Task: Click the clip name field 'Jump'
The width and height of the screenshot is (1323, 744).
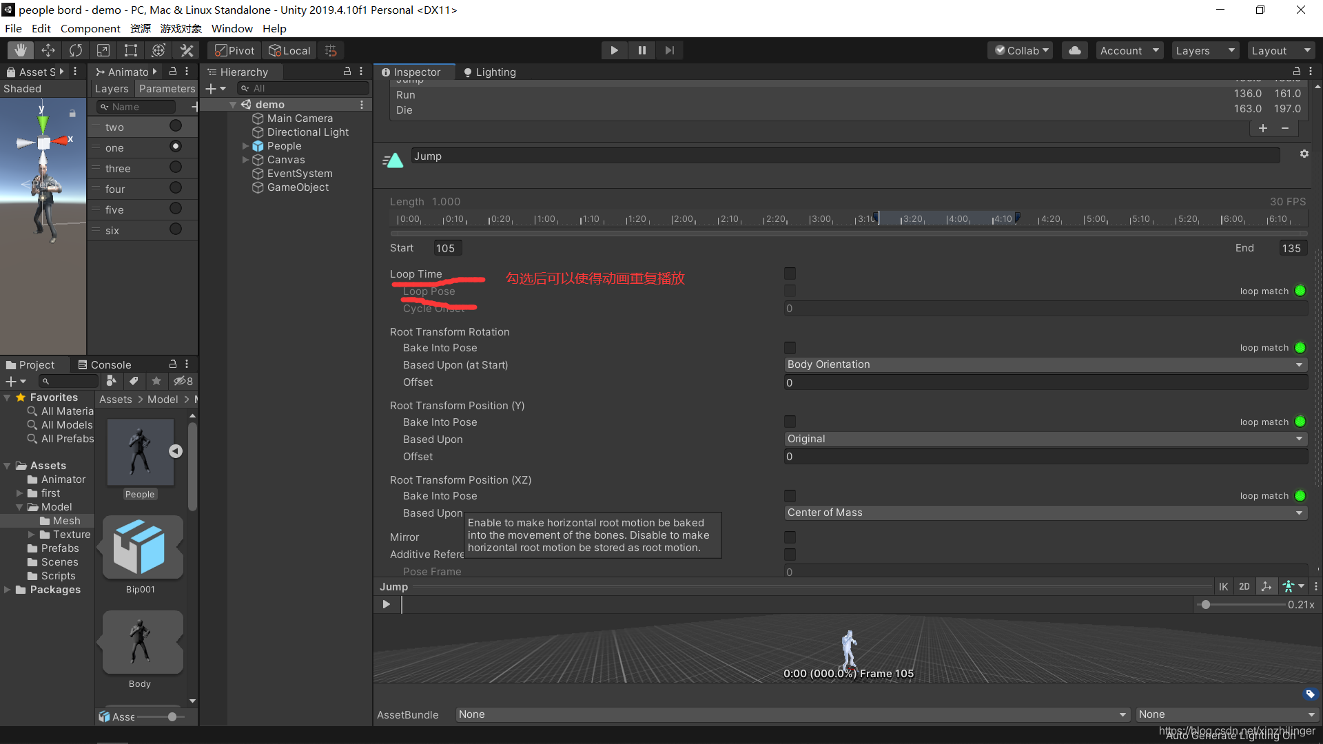Action: tap(845, 156)
